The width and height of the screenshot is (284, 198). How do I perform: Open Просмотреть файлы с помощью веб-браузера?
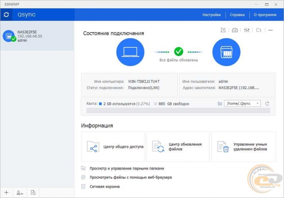click(x=131, y=177)
